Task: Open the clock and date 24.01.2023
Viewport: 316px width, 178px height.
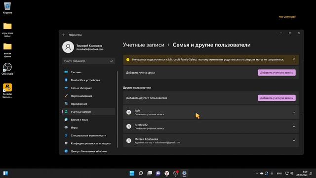Action: click(302, 173)
